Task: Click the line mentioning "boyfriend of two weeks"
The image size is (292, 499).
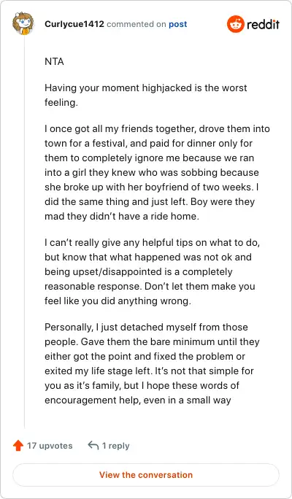Action: click(x=152, y=187)
